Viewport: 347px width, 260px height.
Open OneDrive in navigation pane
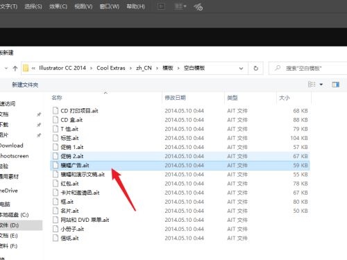pyautogui.click(x=9, y=191)
